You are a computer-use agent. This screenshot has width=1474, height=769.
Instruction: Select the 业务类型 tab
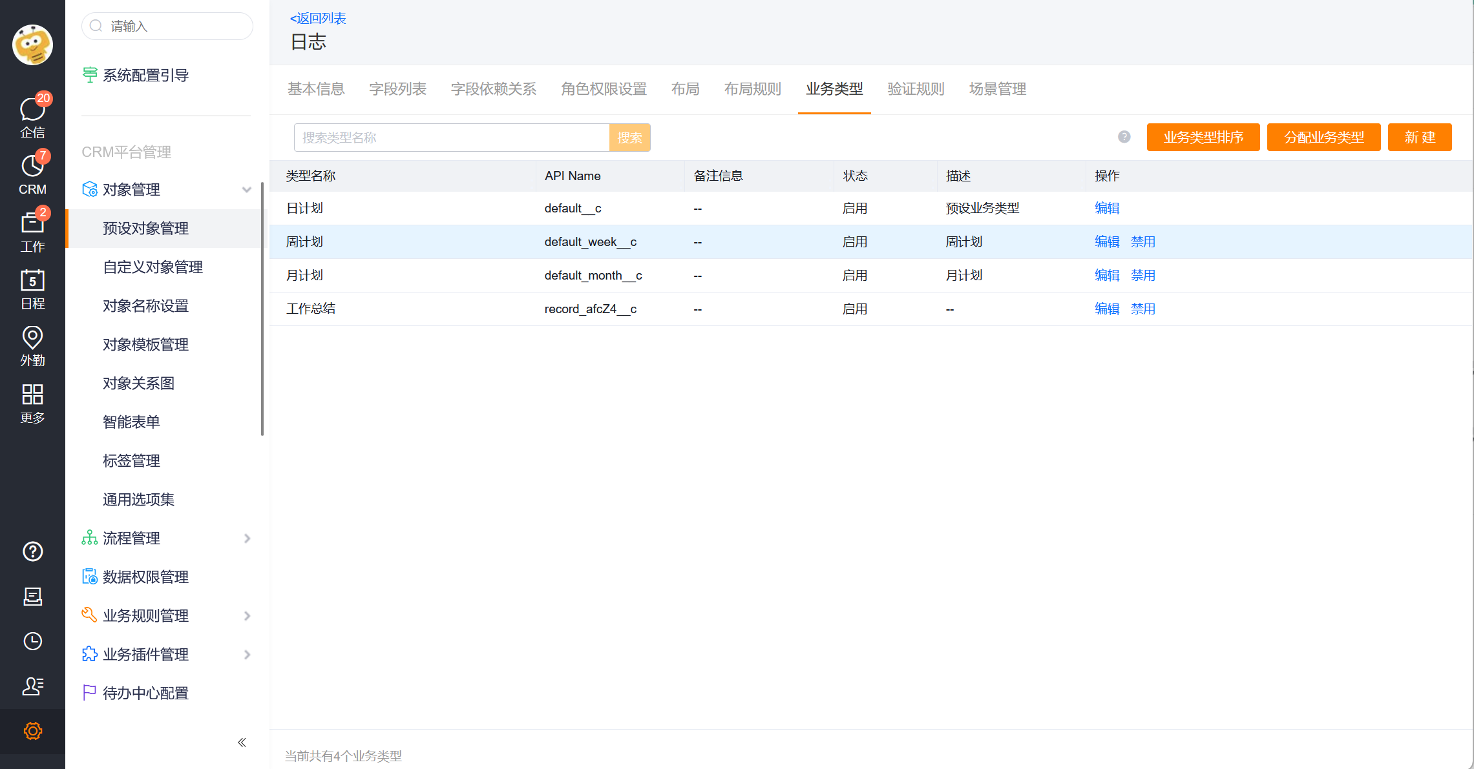[x=834, y=89]
